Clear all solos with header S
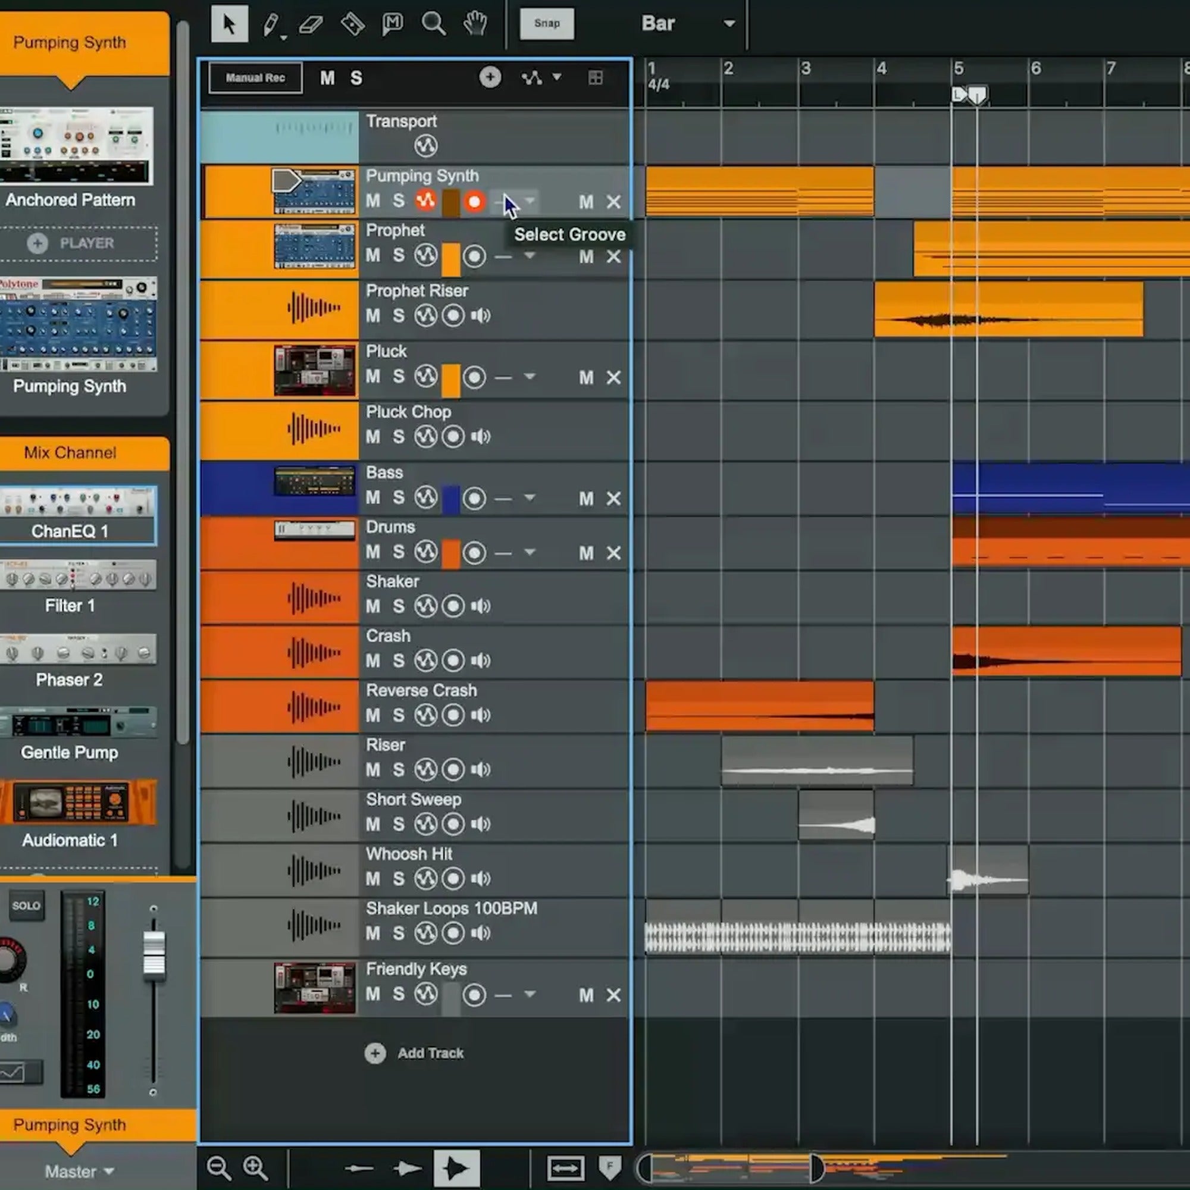This screenshot has height=1190, width=1190. pyautogui.click(x=356, y=78)
